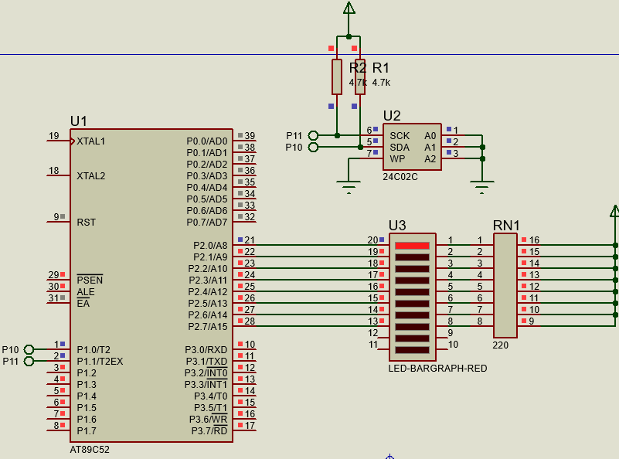Screen dimensions: 619x459
Task: Select the bottom dark segment of the LED bargraph
Action: click(x=412, y=350)
